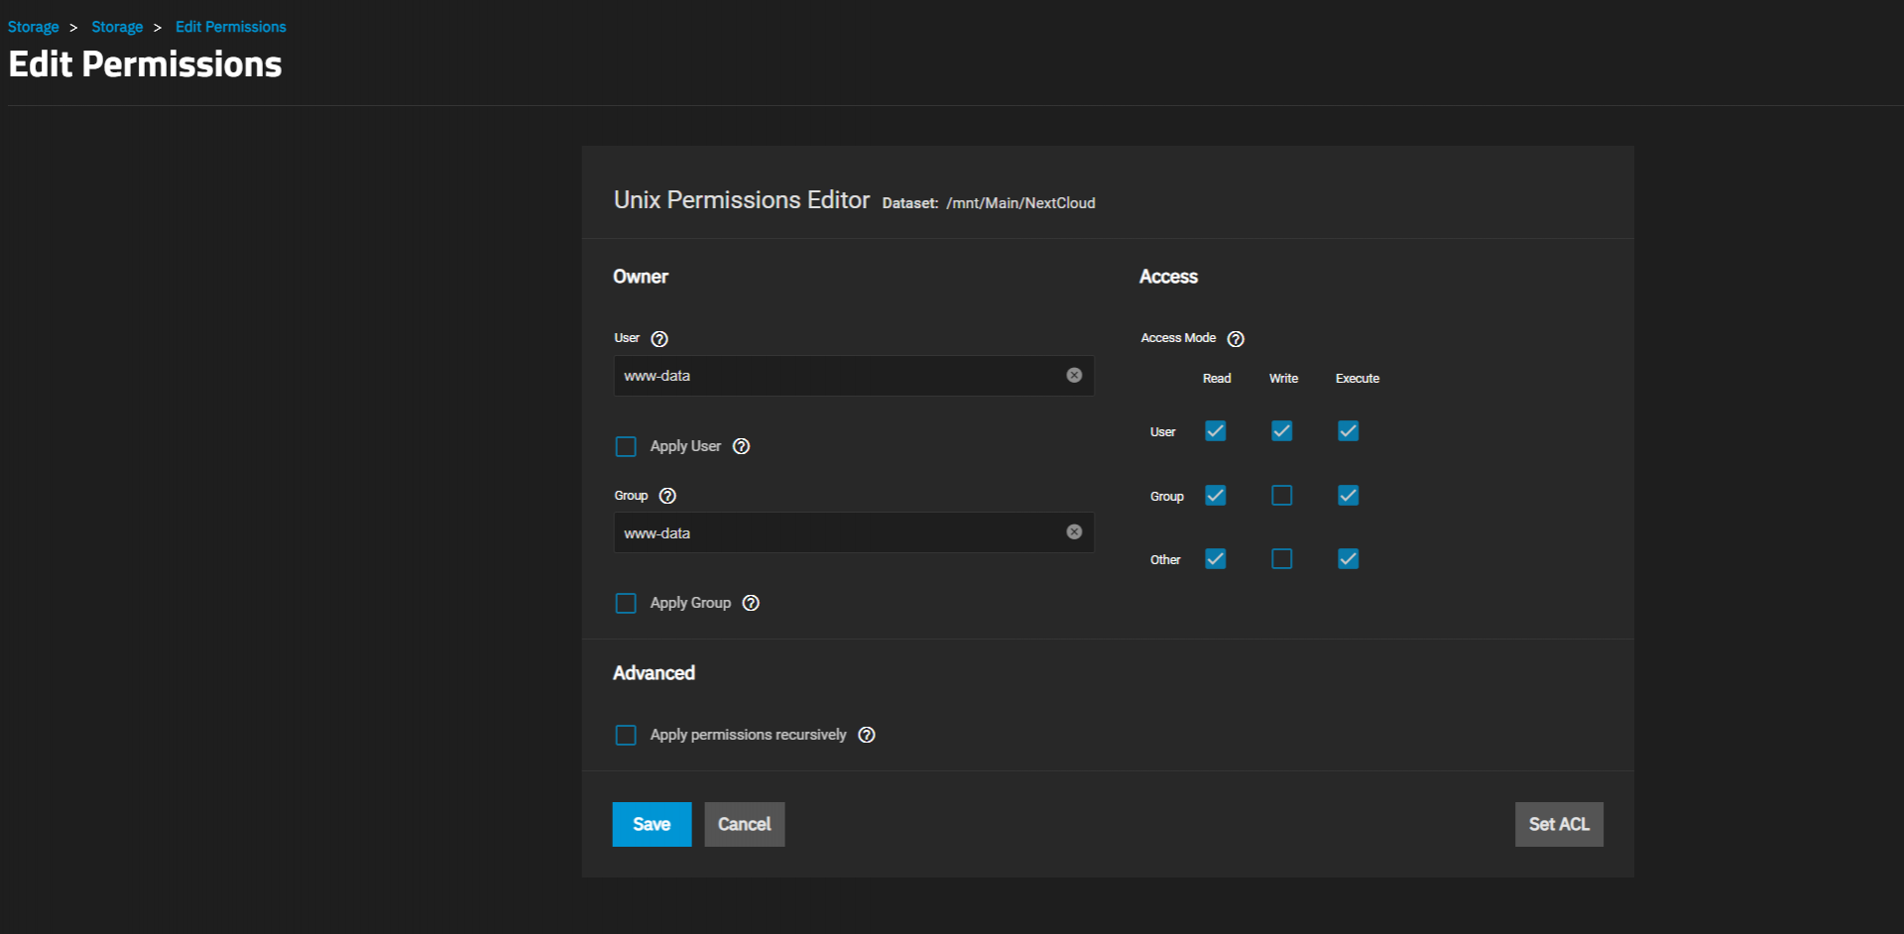
Task: Enable the Apply User checkbox
Action: point(626,447)
